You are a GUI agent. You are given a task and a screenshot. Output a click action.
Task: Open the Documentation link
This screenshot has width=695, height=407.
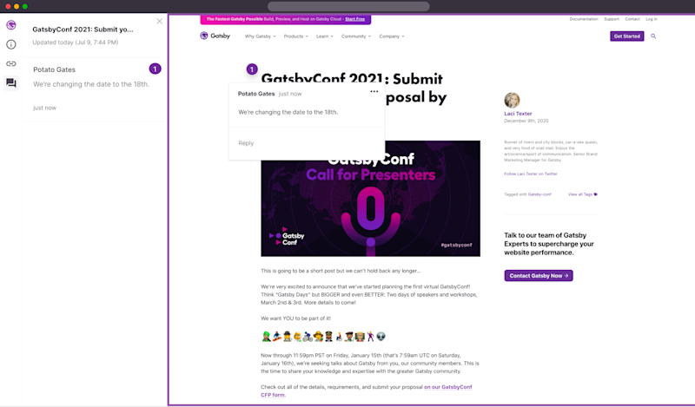(x=584, y=19)
